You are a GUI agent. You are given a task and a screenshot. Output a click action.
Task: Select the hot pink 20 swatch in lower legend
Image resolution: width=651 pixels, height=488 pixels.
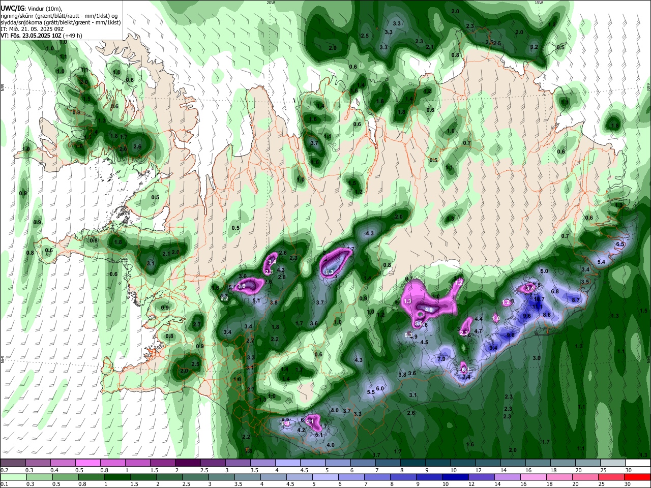[586, 477]
